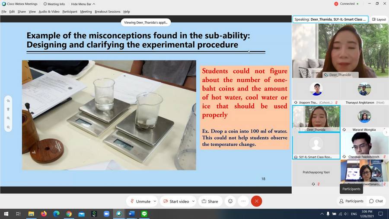Open the Audio & Video menu
389x219 pixels.
point(49,12)
